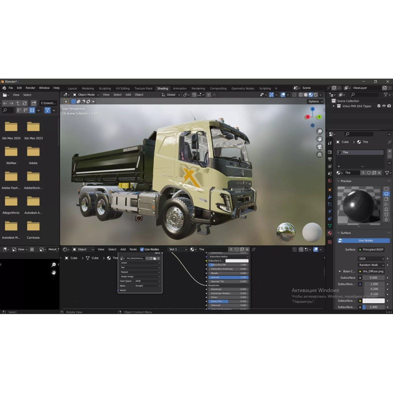Click the properties panel search field

pyautogui.click(x=359, y=134)
